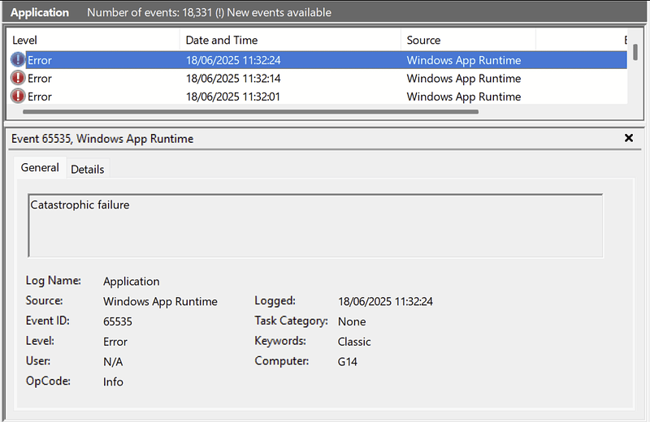Click Windows App Runtime source in 11:32:14 row
Viewport: 650px width, 422px height.
tap(463, 78)
